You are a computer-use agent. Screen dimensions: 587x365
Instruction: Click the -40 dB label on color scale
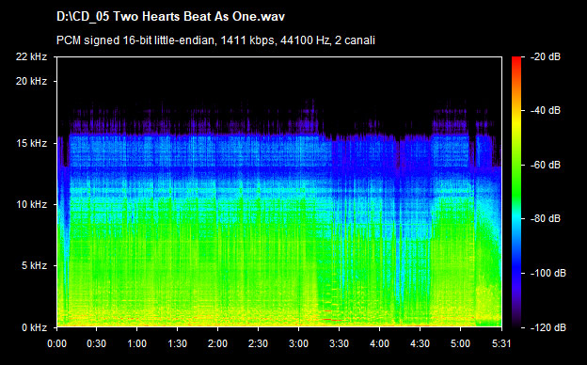(x=546, y=110)
